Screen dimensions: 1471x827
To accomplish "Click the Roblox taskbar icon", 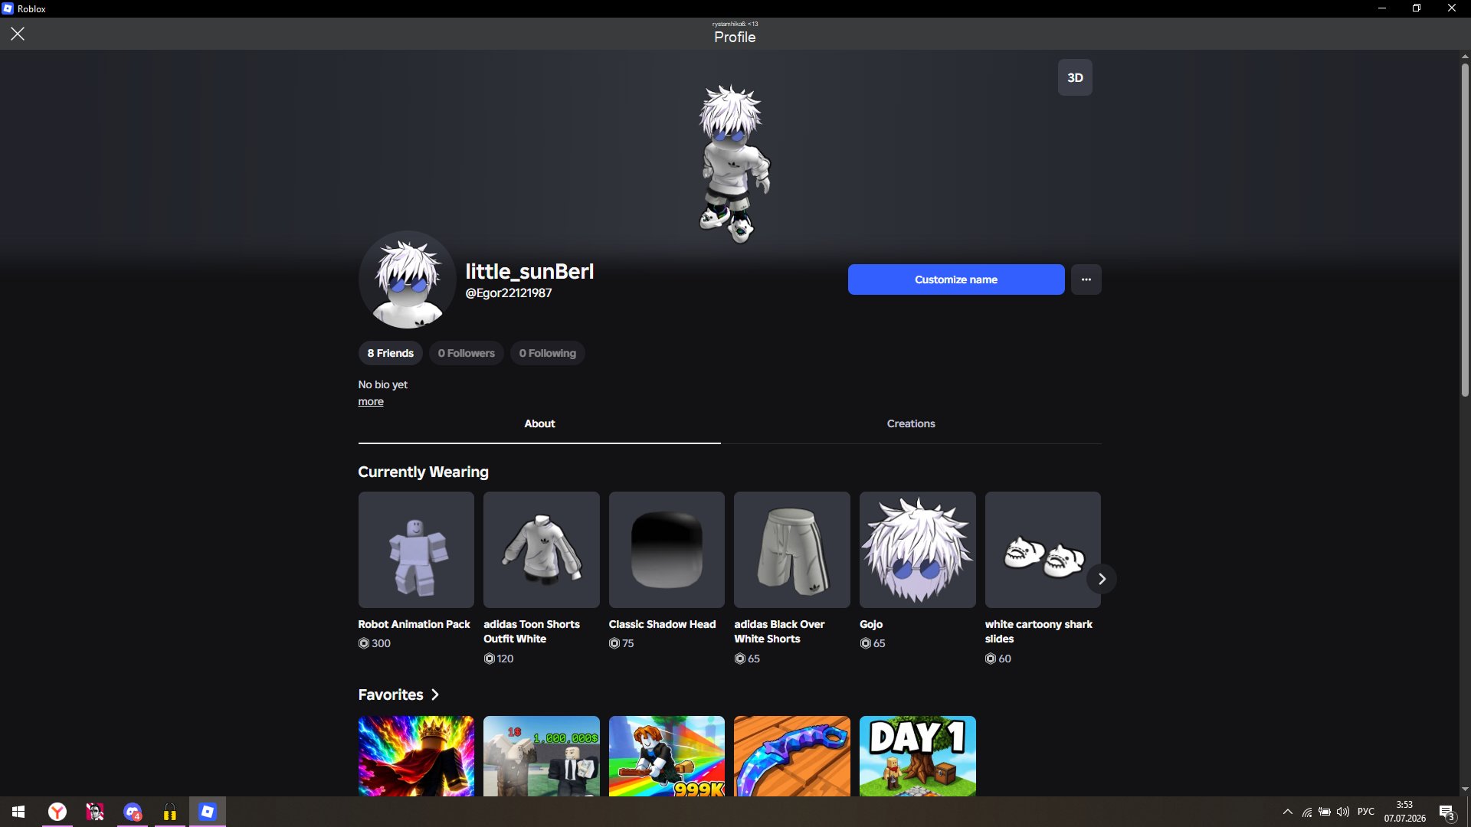I will click(x=208, y=812).
